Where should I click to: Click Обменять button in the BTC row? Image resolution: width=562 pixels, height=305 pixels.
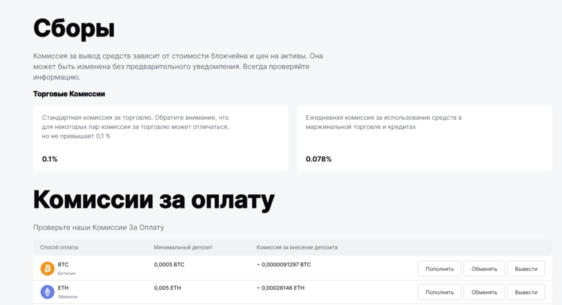484,268
